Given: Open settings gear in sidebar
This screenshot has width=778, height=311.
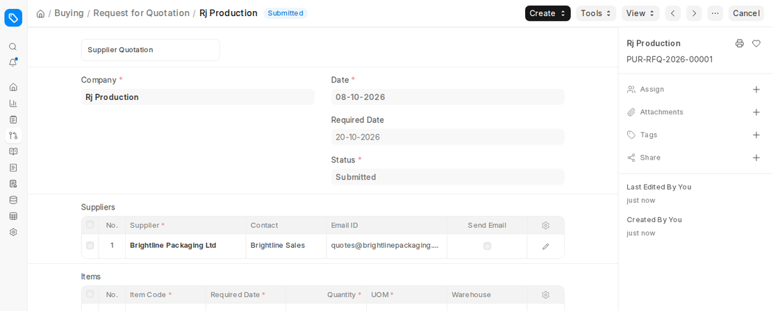Looking at the screenshot, I should pyautogui.click(x=13, y=232).
